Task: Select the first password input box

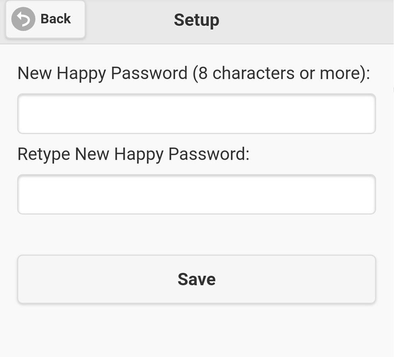Action: pyautogui.click(x=197, y=114)
